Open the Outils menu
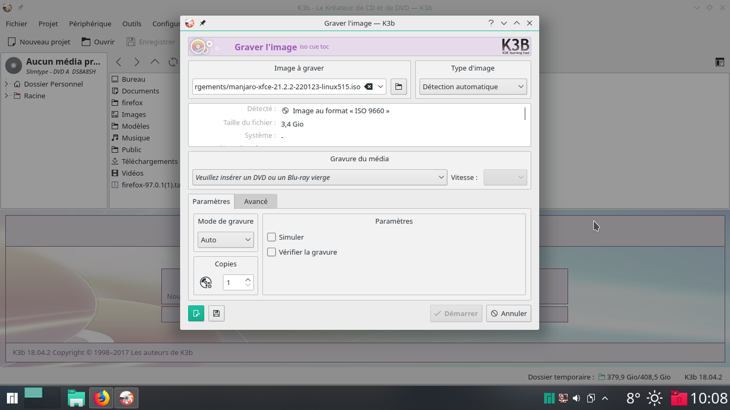The width and height of the screenshot is (730, 410). [132, 24]
